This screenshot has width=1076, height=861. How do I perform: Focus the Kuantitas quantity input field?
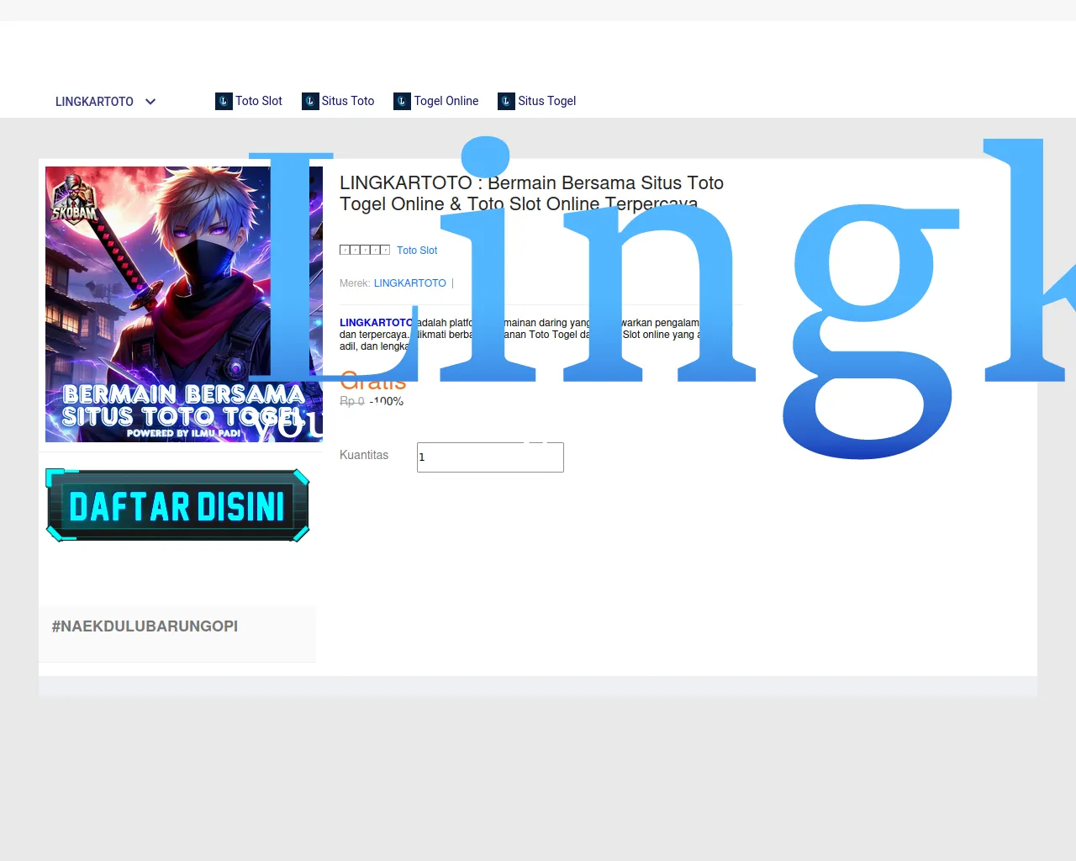tap(490, 457)
